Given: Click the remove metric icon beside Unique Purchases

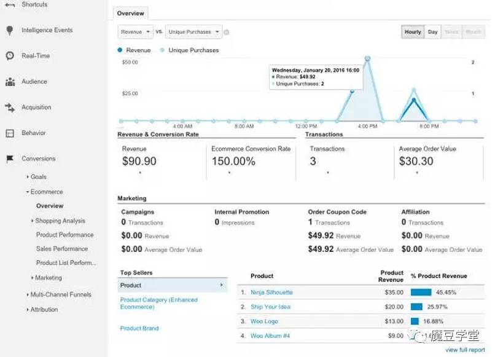Looking at the screenshot, I should coord(227,32).
